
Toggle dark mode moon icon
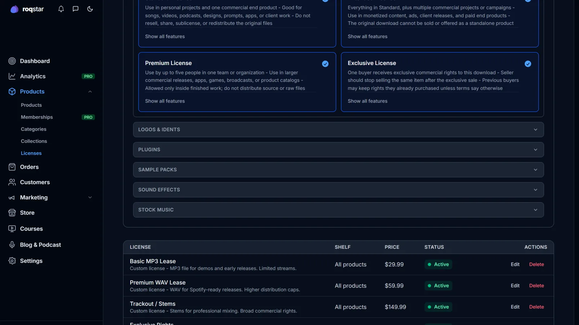point(90,9)
